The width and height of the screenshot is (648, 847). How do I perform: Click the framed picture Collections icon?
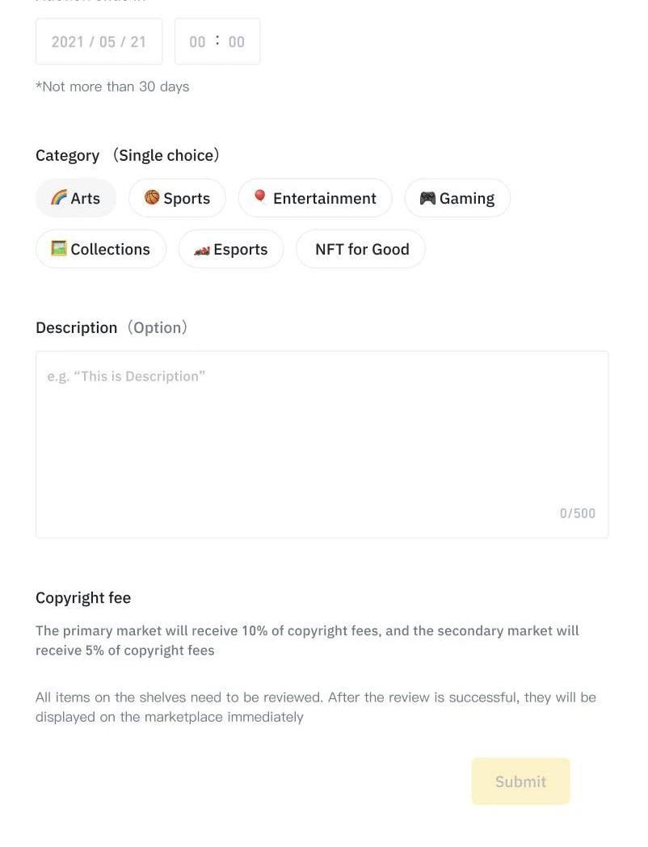point(59,248)
